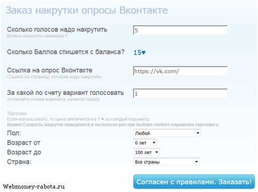This screenshot has width=258, height=192.
Task: Click label Ссылка на опрос Вконтакте
Action: click(x=50, y=70)
